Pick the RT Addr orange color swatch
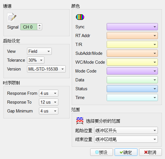 point(132,36)
